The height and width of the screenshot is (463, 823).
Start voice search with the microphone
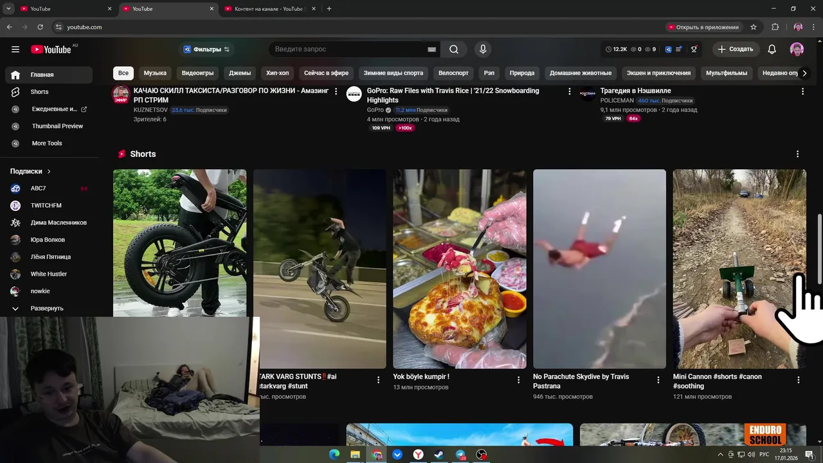483,50
